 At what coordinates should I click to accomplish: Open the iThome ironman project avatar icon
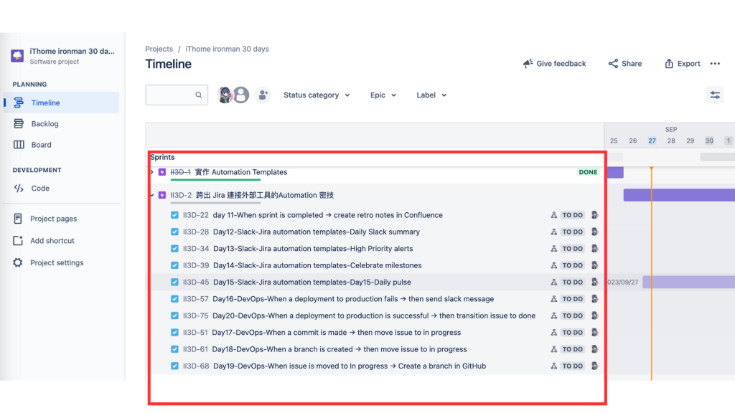coord(17,56)
